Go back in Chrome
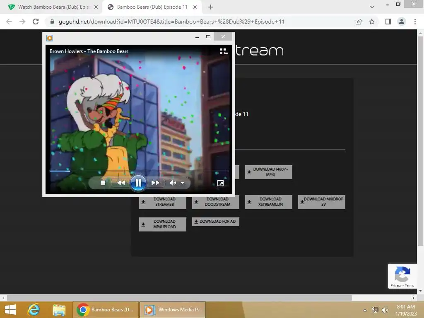Screen dimensions: 424x318 9,22
